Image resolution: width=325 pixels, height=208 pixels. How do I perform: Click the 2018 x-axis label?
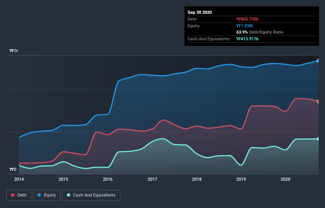[x=197, y=179]
